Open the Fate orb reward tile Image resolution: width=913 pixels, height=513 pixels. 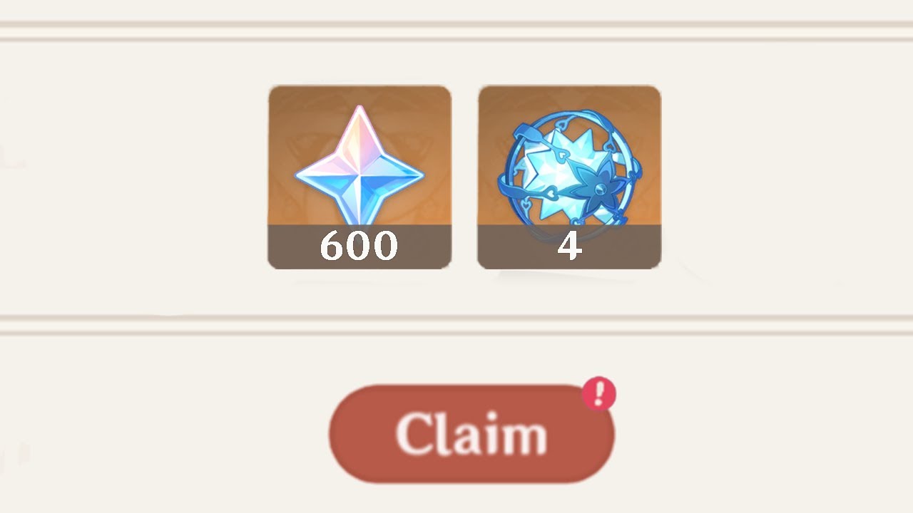569,177
